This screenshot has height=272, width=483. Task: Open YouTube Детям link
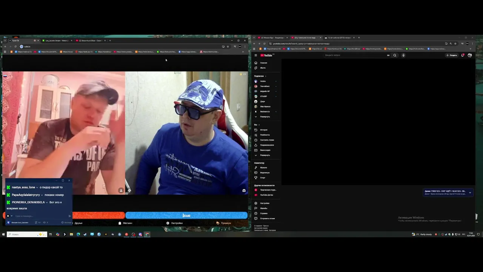(266, 195)
